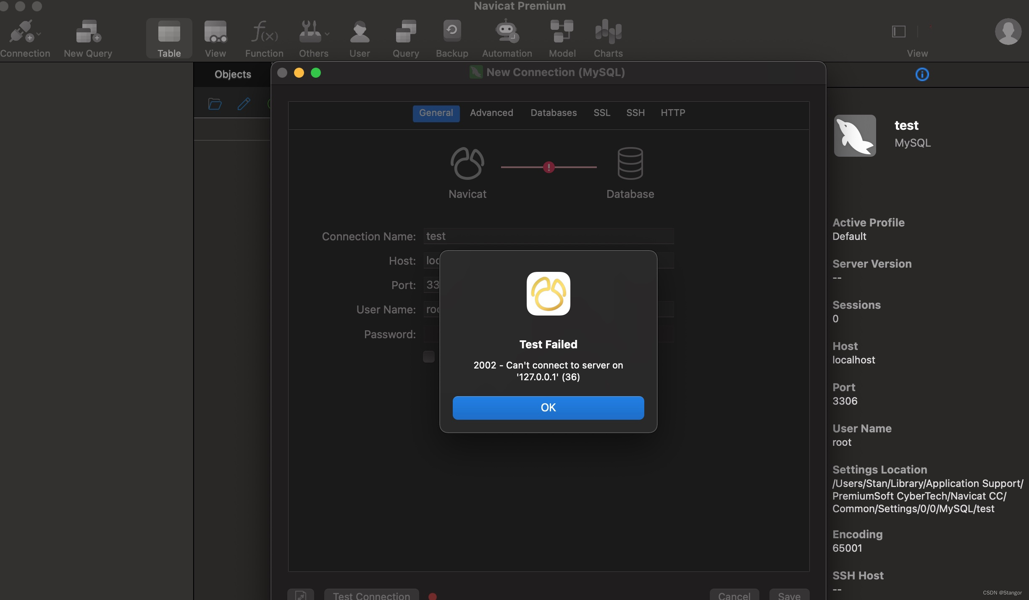Toggle the sidebar view layout icon
Image resolution: width=1029 pixels, height=600 pixels.
pyautogui.click(x=898, y=32)
